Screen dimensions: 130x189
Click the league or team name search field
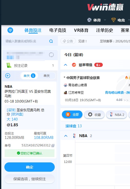[29, 41]
